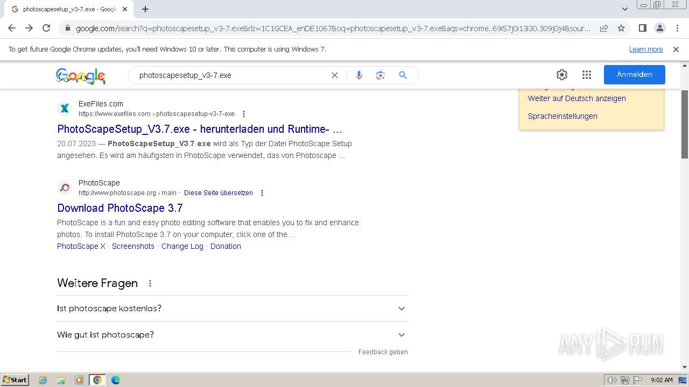Open PhotoScapeSetup_V3.7.exe herunterladen result
The image size is (689, 387).
coord(200,129)
